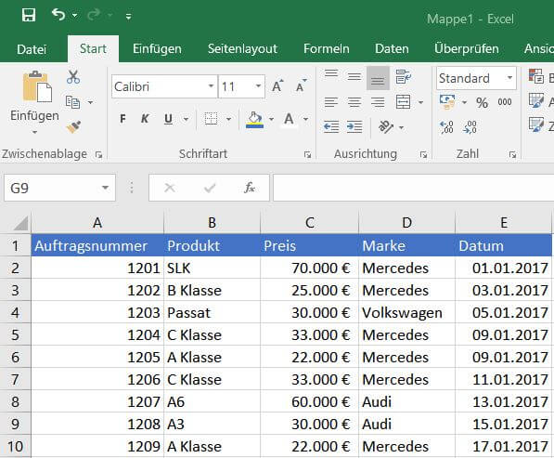Open the Borders dropdown arrow
Screen dimensions: 554x458
coord(228,119)
